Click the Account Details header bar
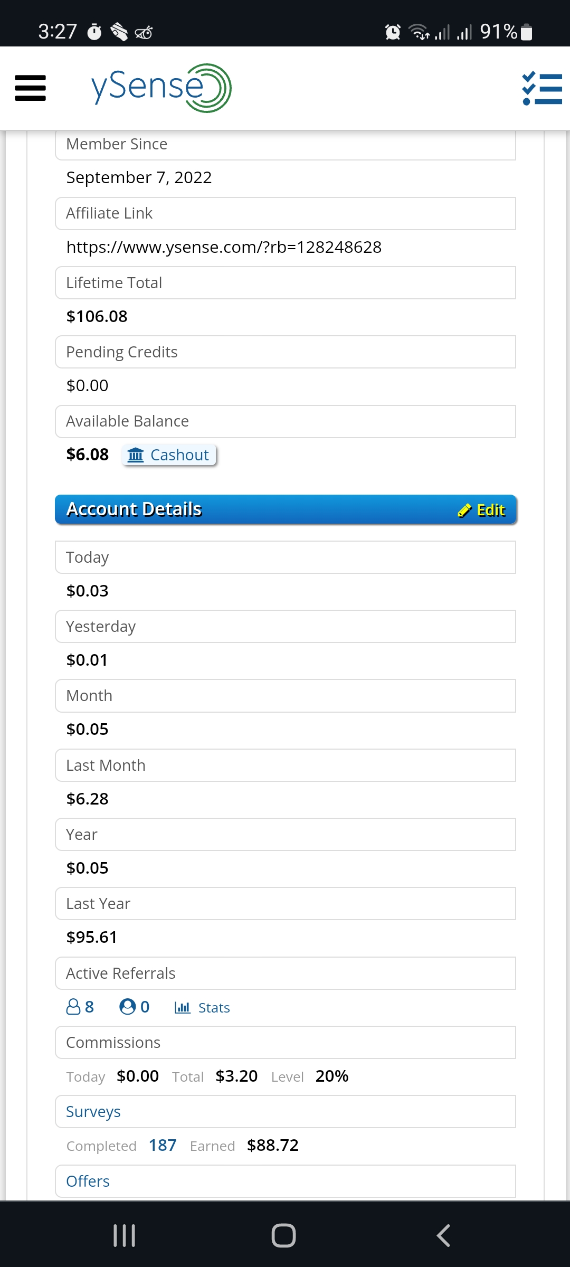 [286, 509]
